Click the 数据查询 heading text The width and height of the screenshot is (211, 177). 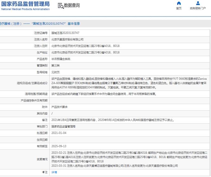[72, 5]
